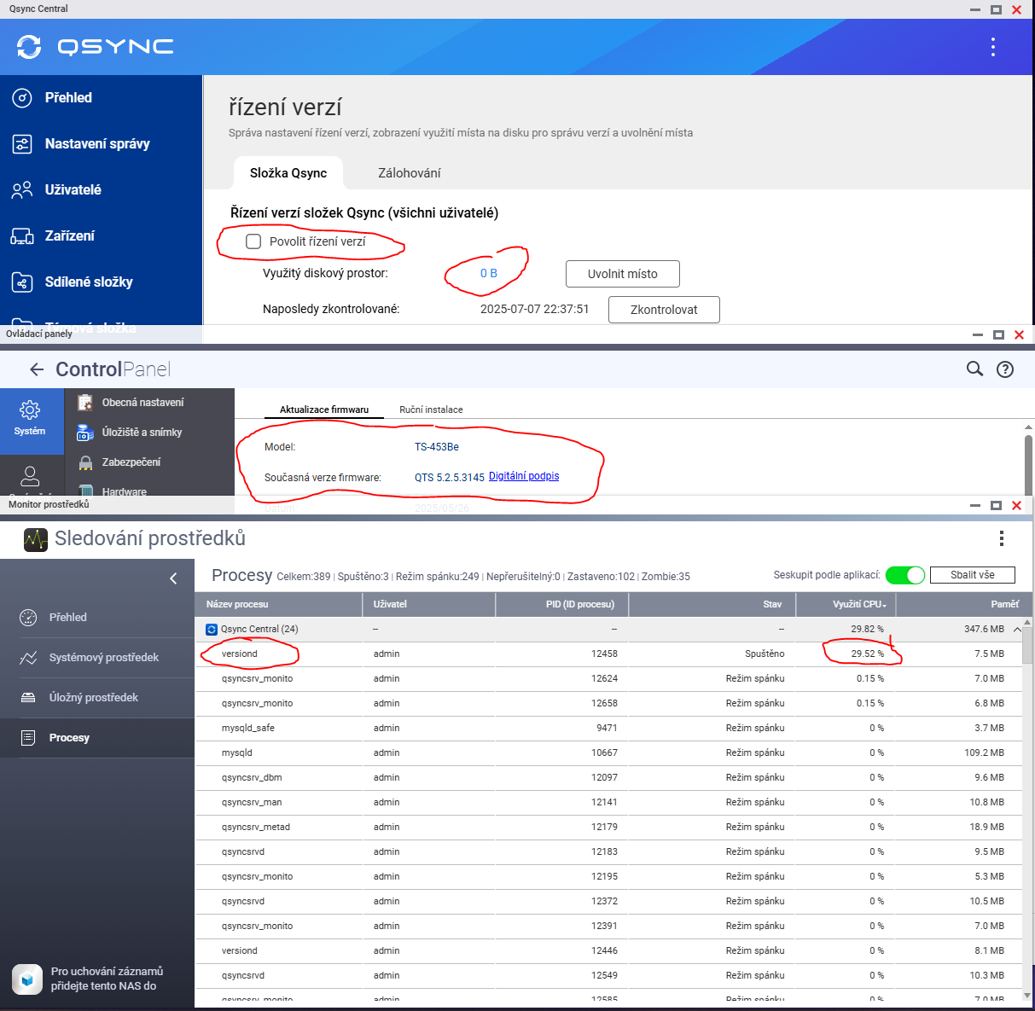Toggle Seskupit podle aplikací switch
This screenshot has height=1011, width=1035.
[x=905, y=575]
